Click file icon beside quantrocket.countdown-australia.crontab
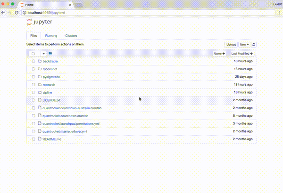 click(x=40, y=108)
